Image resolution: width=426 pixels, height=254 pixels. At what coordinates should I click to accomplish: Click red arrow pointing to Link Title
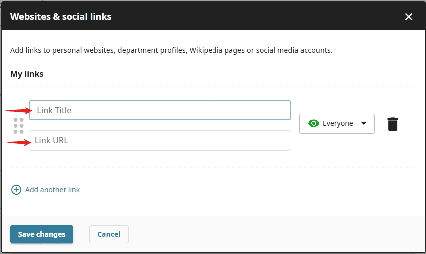19,111
